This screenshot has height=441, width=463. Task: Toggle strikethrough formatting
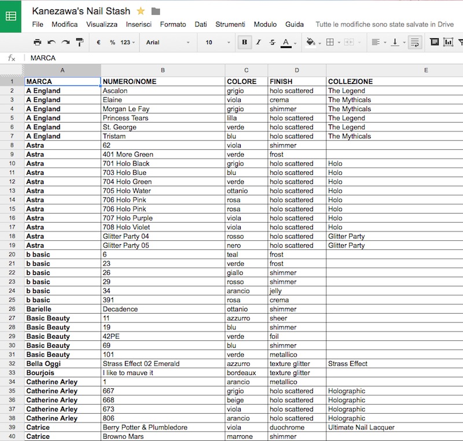[x=272, y=42]
